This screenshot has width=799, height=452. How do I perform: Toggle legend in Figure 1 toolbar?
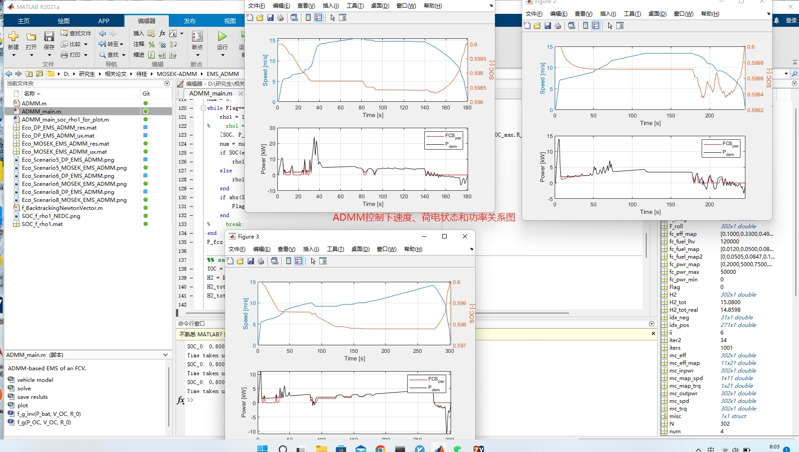pyautogui.click(x=318, y=18)
